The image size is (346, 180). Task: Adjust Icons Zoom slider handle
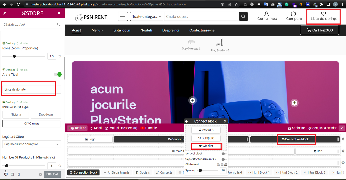click(x=14, y=56)
